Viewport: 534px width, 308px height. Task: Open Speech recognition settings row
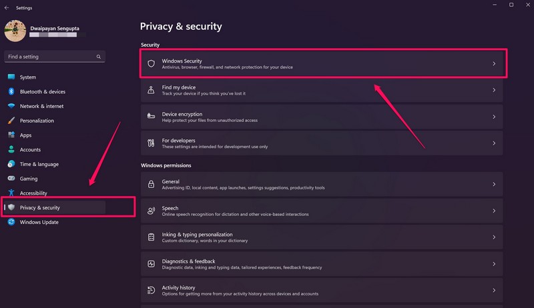322,211
